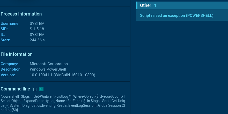Image resolution: width=228 pixels, height=114 pixels.
Task: Click the Microsoft Corporation company value
Action: click(49, 64)
